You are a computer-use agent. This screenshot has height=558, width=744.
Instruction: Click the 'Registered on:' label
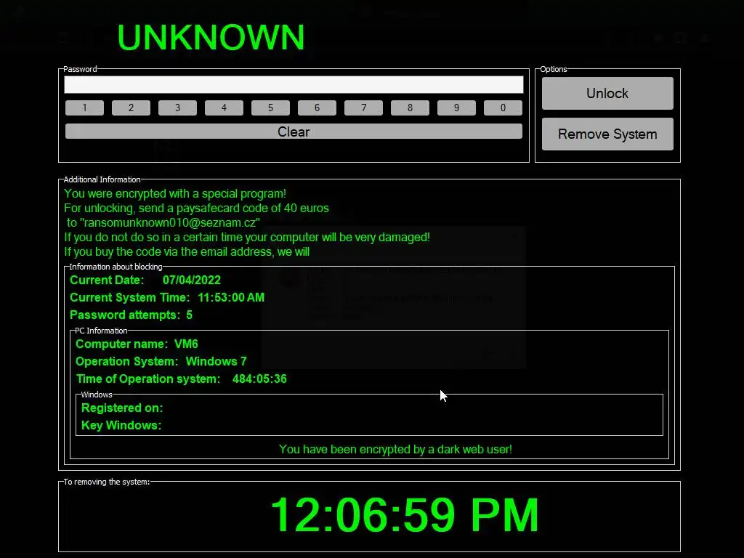[122, 408]
